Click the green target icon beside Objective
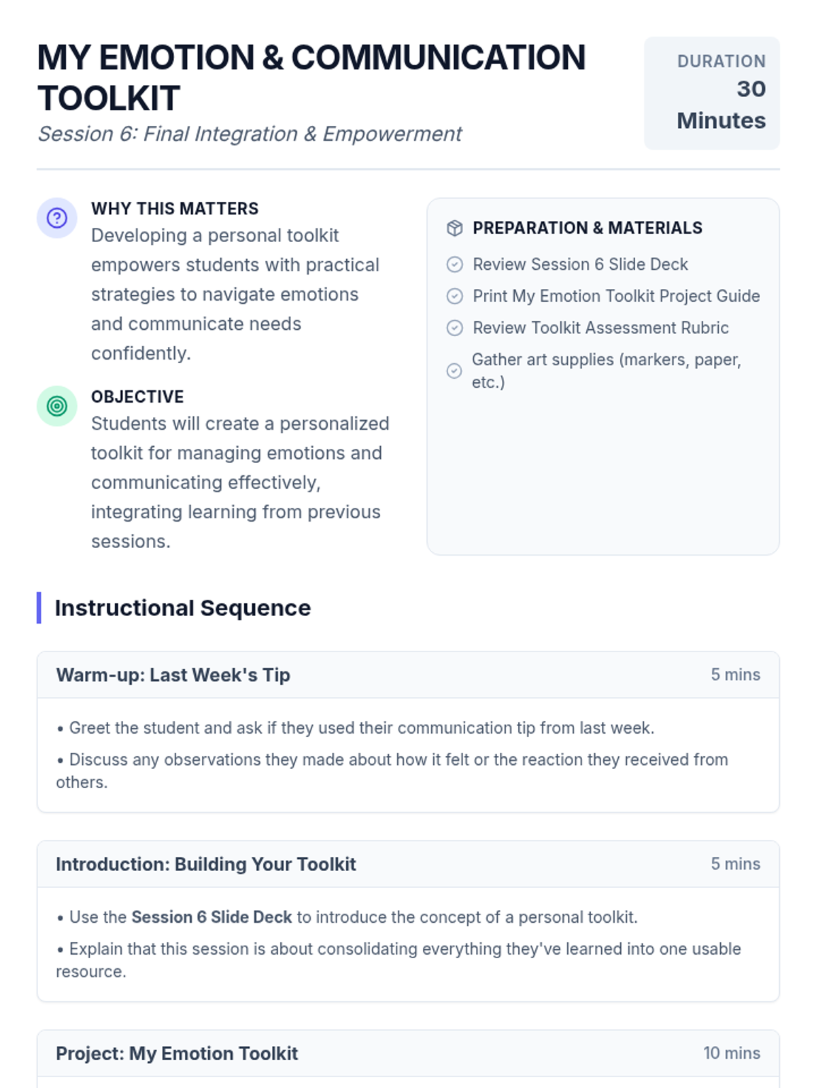The image size is (816, 1088). pyautogui.click(x=57, y=406)
